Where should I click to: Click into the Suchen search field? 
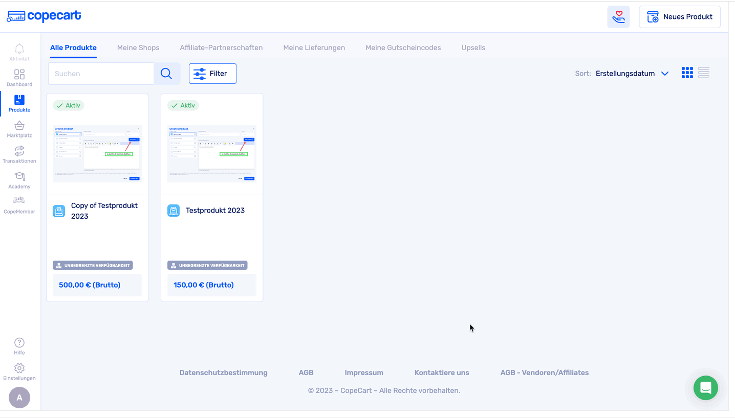coord(101,74)
